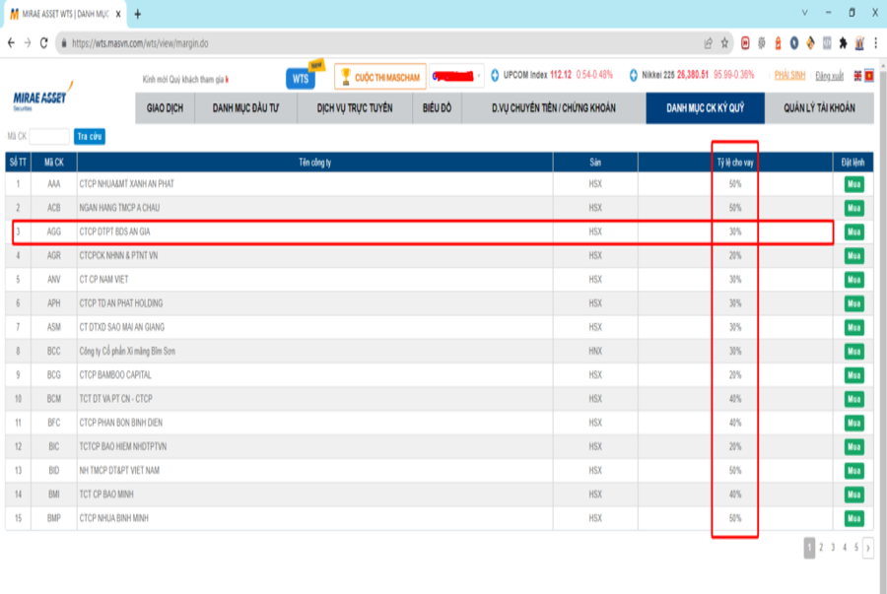Click the Tra cứu search button
The height and width of the screenshot is (594, 887).
(x=90, y=137)
